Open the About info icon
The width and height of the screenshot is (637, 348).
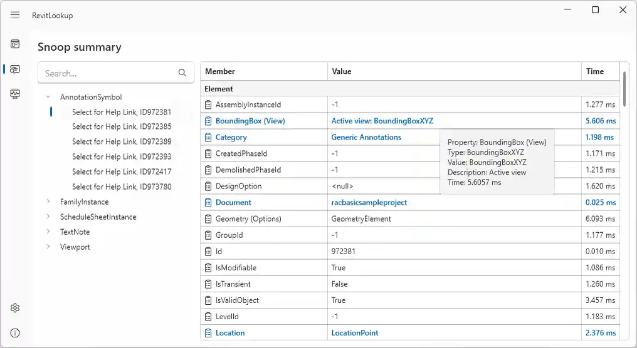(x=15, y=333)
